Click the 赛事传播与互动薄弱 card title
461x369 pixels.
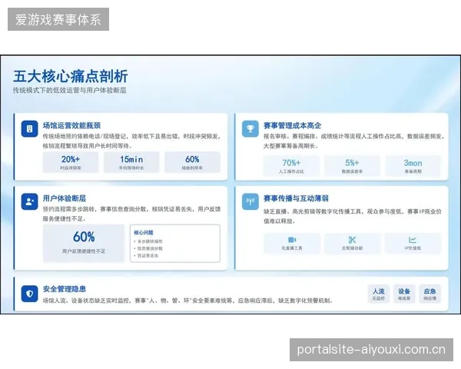tap(296, 198)
